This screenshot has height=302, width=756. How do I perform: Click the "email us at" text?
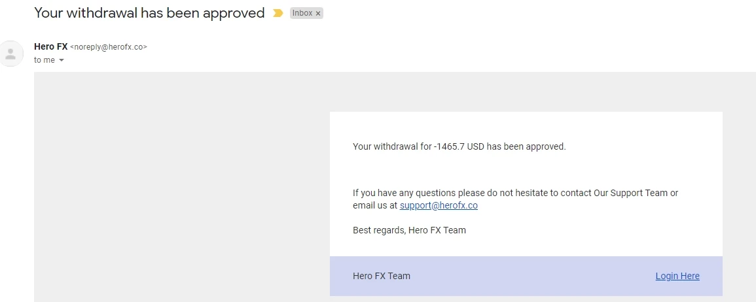374,205
